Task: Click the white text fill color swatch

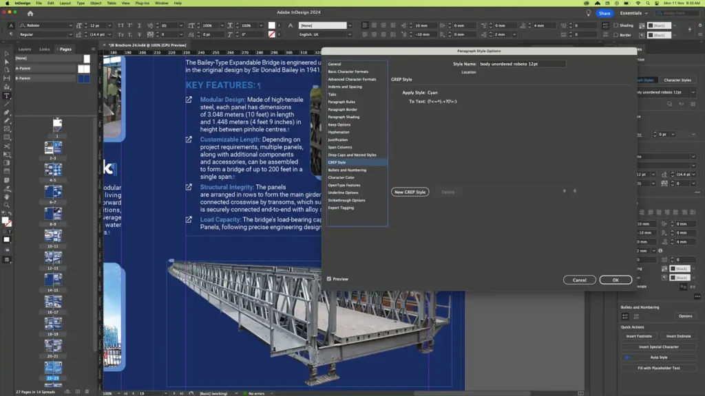Action: tap(271, 25)
